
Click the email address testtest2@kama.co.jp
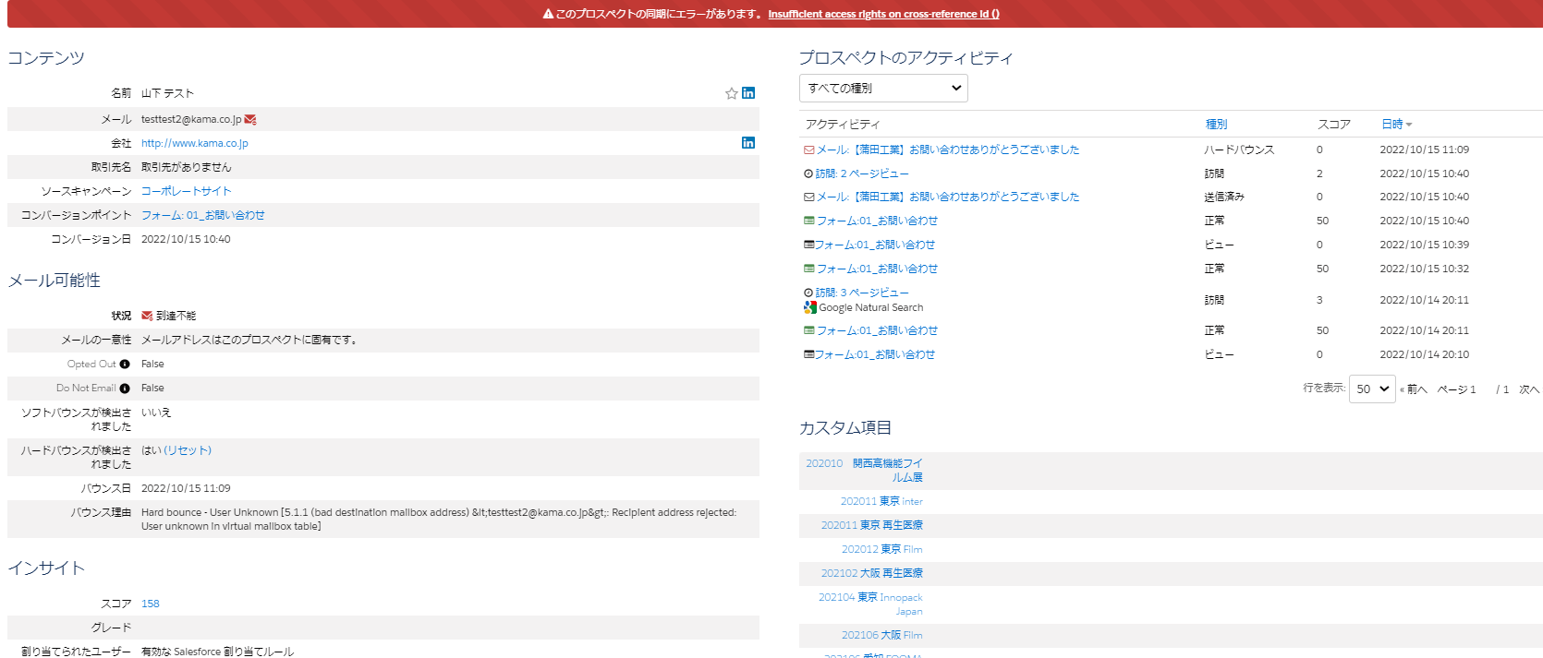191,120
